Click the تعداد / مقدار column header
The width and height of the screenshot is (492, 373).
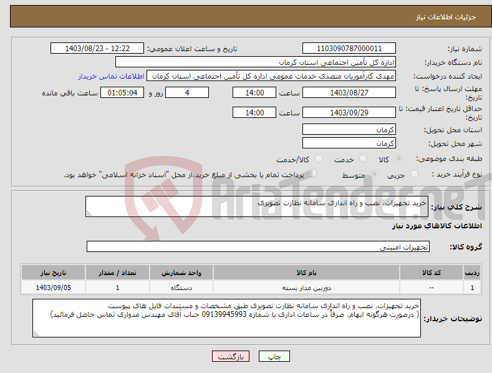click(x=117, y=273)
